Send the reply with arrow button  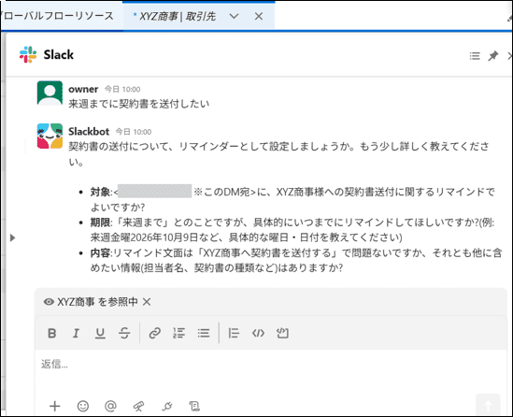pyautogui.click(x=488, y=405)
